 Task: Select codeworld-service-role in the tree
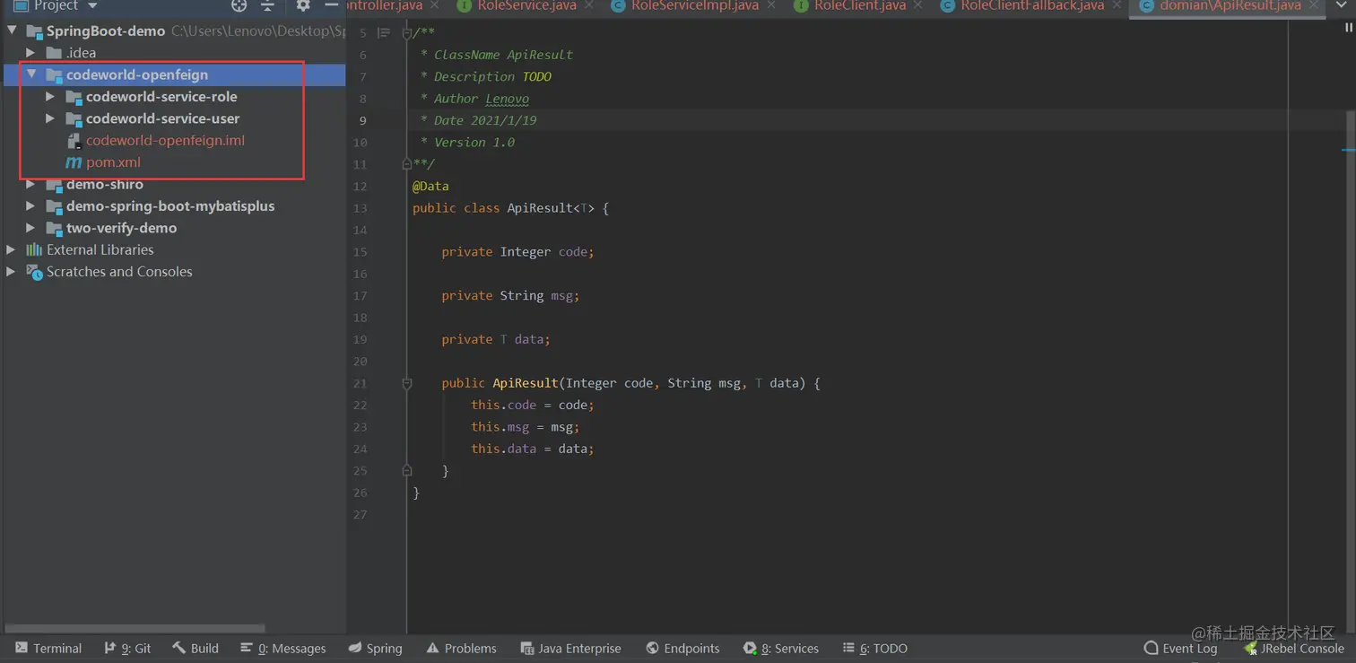(x=161, y=96)
